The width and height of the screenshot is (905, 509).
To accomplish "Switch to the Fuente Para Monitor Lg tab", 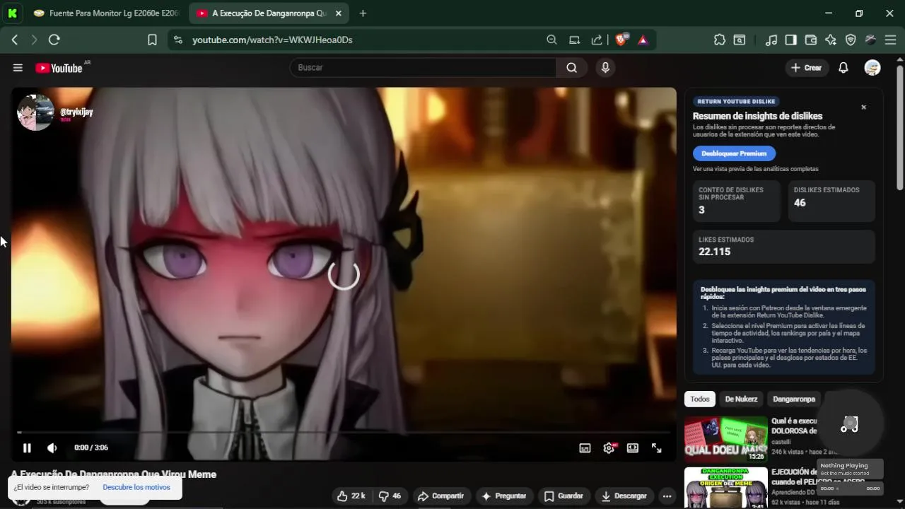I will (x=107, y=13).
